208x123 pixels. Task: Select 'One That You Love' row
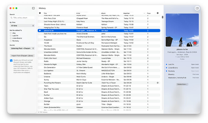tap(99, 89)
